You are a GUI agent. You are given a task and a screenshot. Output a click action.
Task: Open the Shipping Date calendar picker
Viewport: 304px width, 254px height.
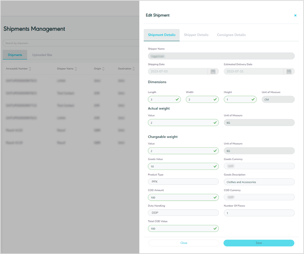[213, 71]
